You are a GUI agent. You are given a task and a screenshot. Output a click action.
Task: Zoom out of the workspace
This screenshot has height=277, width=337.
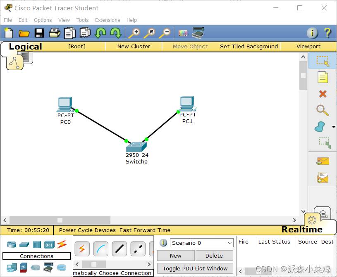tap(165, 33)
